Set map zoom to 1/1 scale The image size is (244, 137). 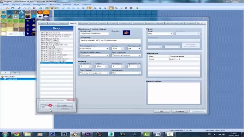(90, 8)
